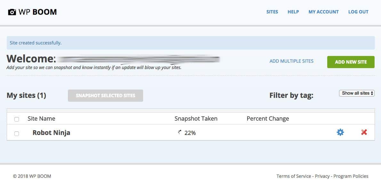Screen dimensions: 381x189
Task: Open the Help nav item
Action: click(293, 12)
